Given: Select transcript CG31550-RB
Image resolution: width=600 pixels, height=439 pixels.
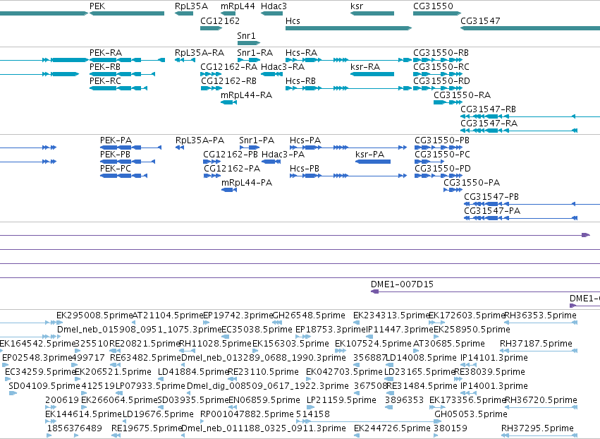Looking at the screenshot, I should coord(438,60).
